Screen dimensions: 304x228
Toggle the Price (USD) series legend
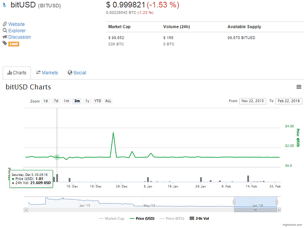tap(142, 218)
